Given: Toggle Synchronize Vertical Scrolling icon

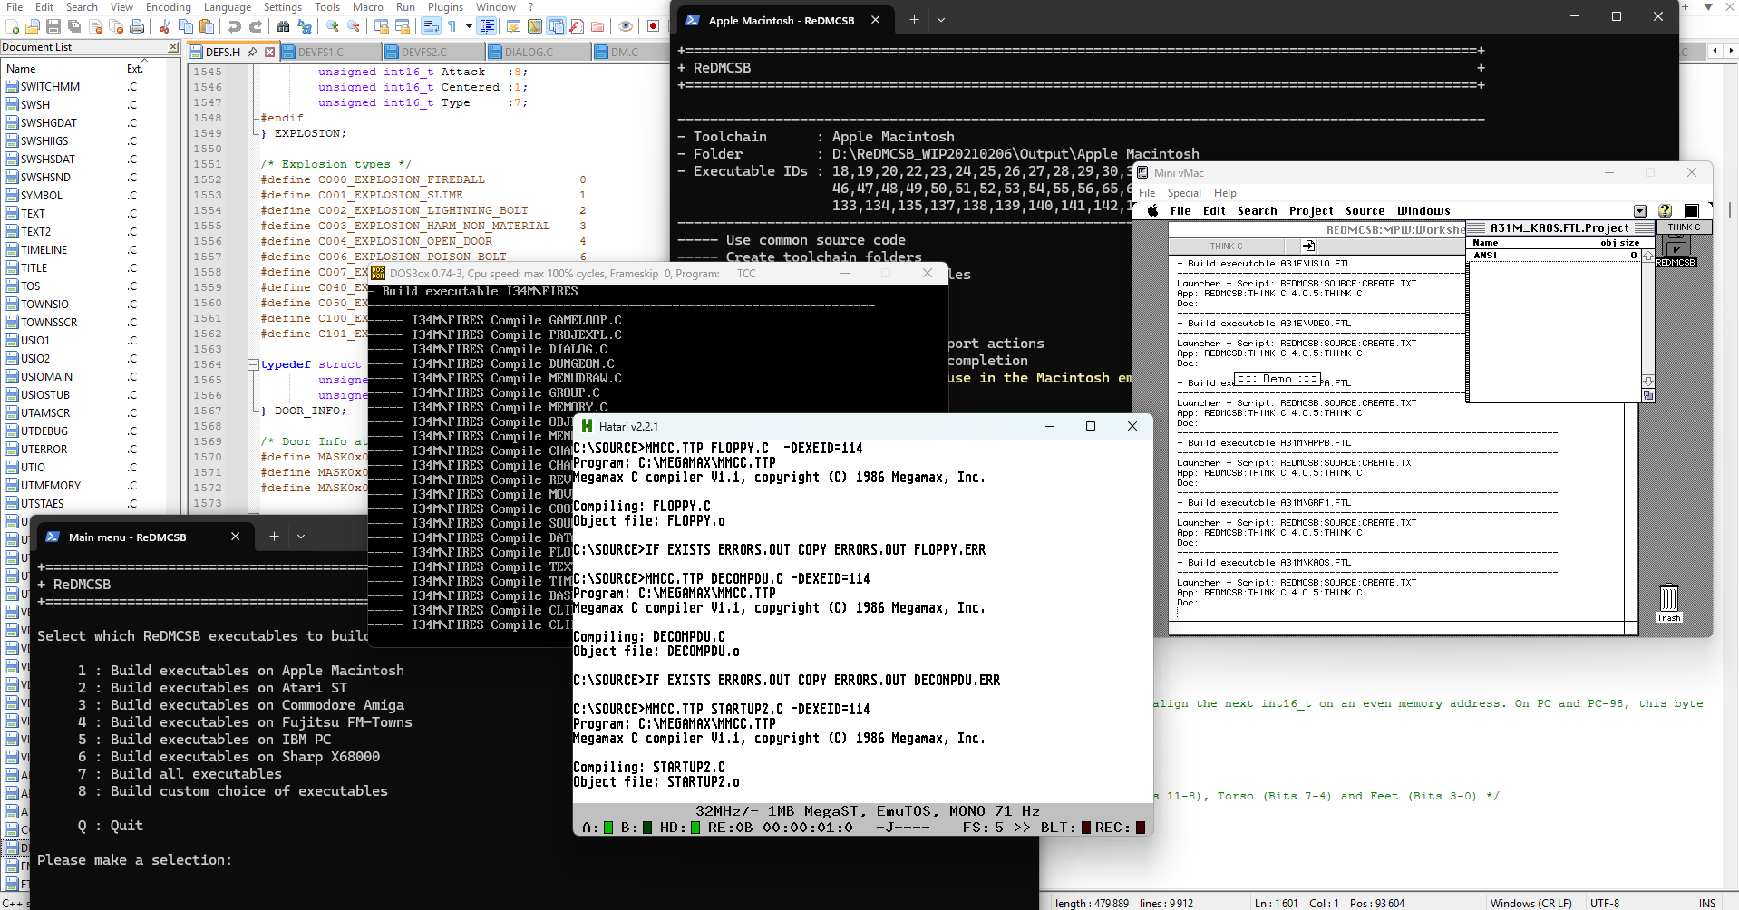Looking at the screenshot, I should [381, 26].
